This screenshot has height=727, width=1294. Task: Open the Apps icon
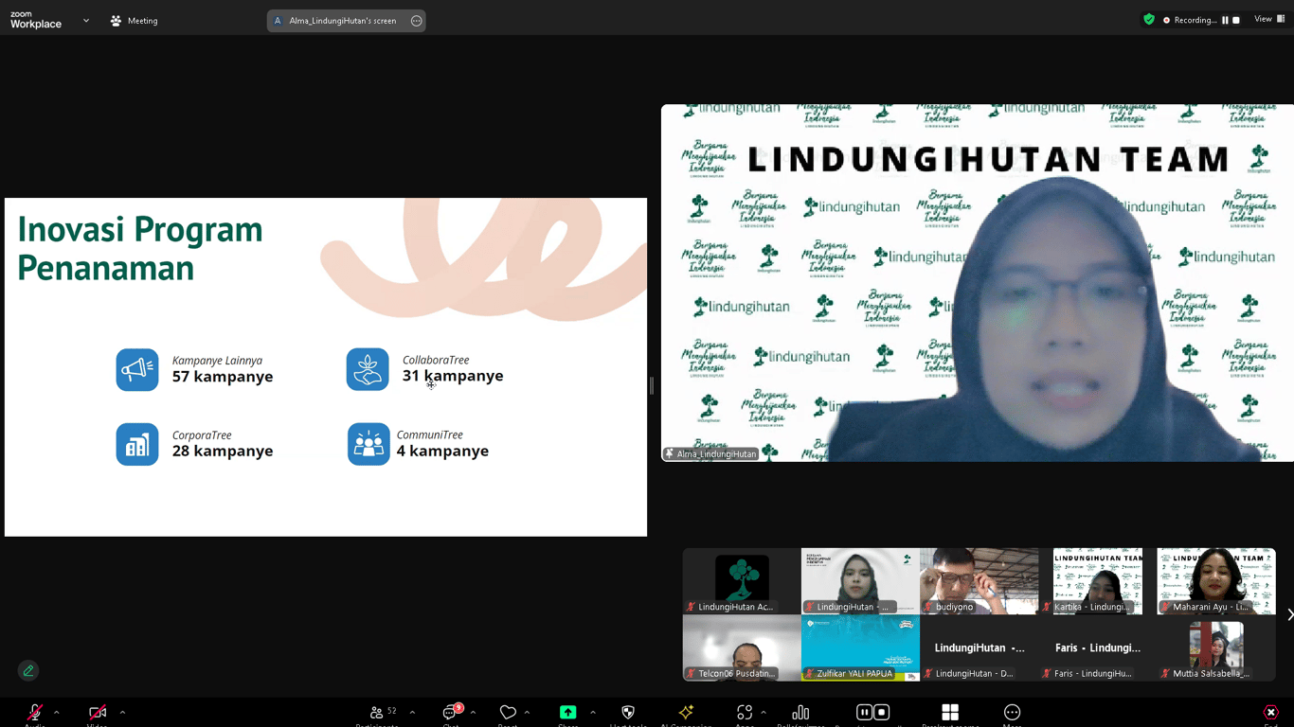745,712
